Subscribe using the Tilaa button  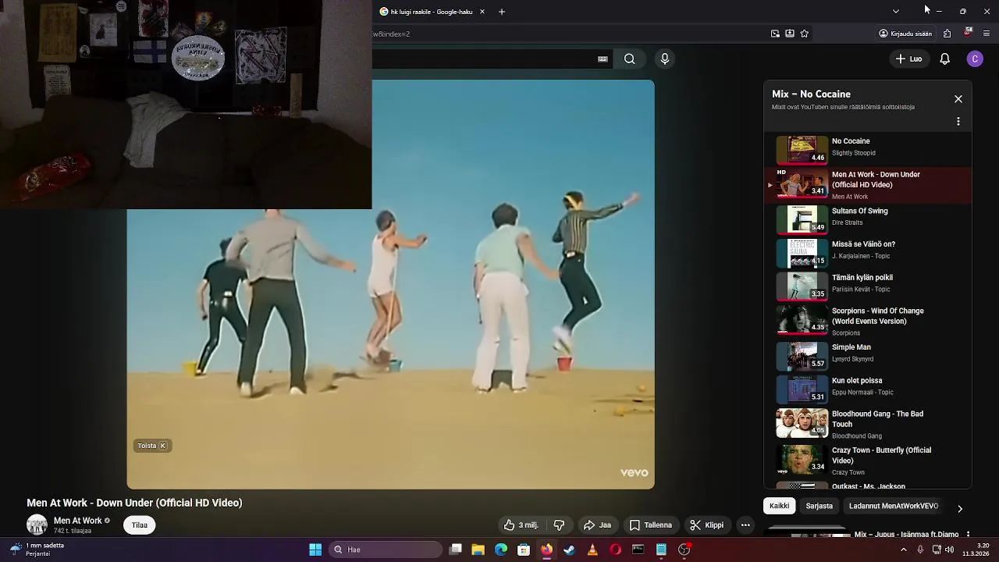click(x=140, y=525)
